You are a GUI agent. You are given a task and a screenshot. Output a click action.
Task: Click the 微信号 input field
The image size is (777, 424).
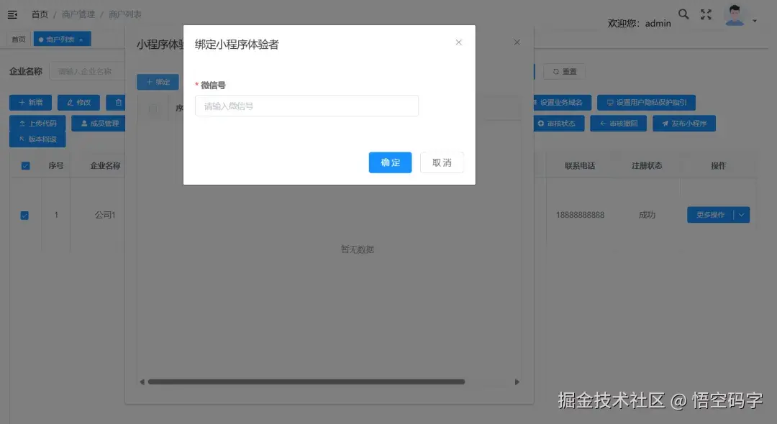click(x=306, y=105)
